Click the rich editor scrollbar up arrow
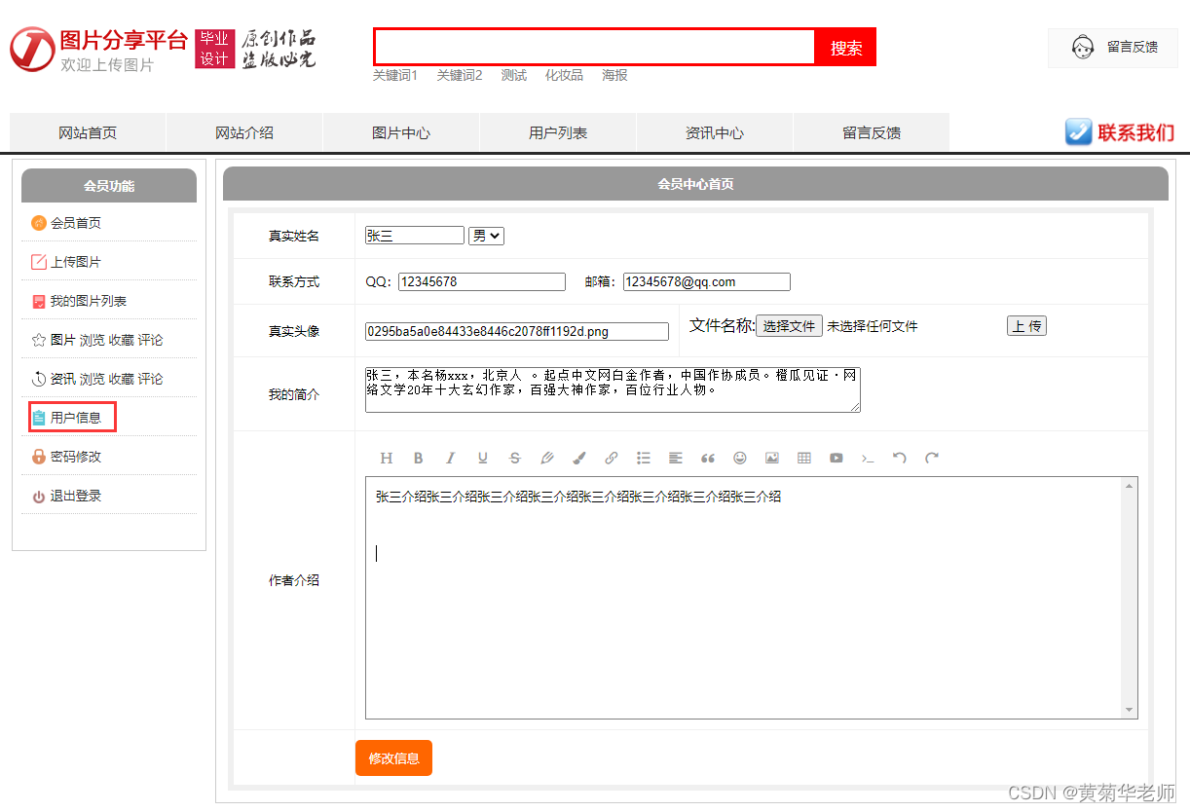The height and width of the screenshot is (812, 1190). [1130, 485]
